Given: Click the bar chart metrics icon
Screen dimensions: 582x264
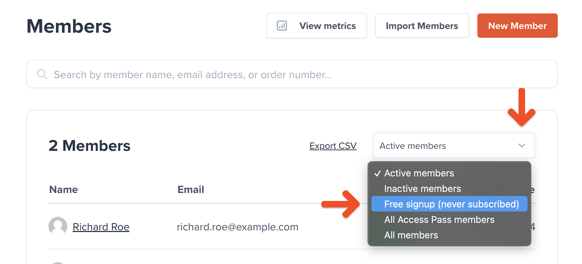Looking at the screenshot, I should coord(282,26).
